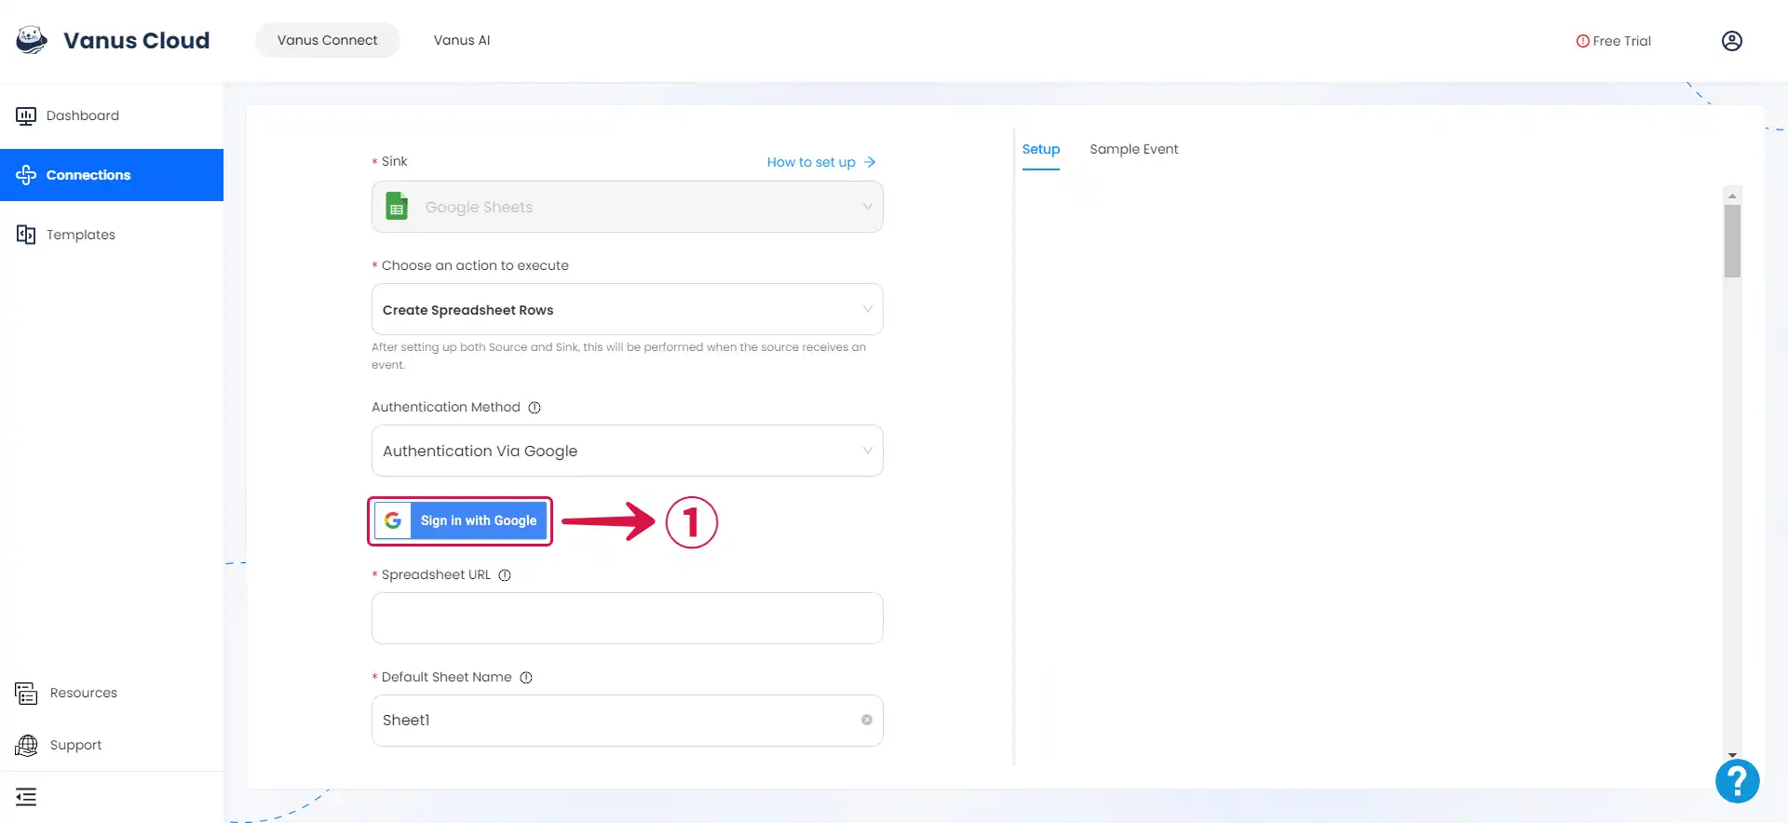Image resolution: width=1788 pixels, height=823 pixels.
Task: Click the Vanus Cloud title text
Action: click(137, 40)
